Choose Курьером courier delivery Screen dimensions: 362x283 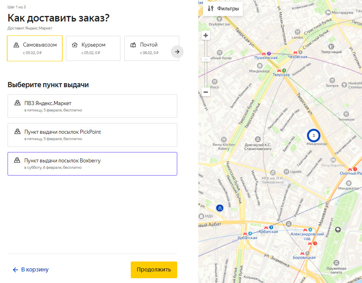coord(93,48)
